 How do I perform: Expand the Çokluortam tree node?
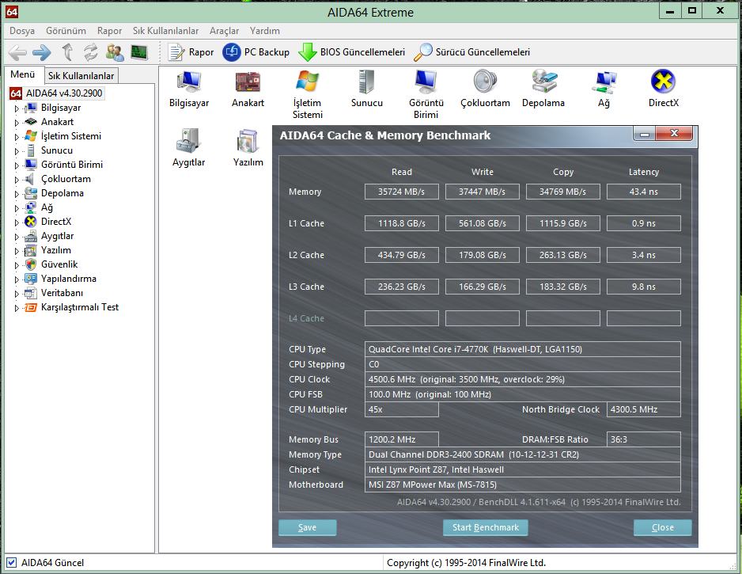pyautogui.click(x=17, y=180)
